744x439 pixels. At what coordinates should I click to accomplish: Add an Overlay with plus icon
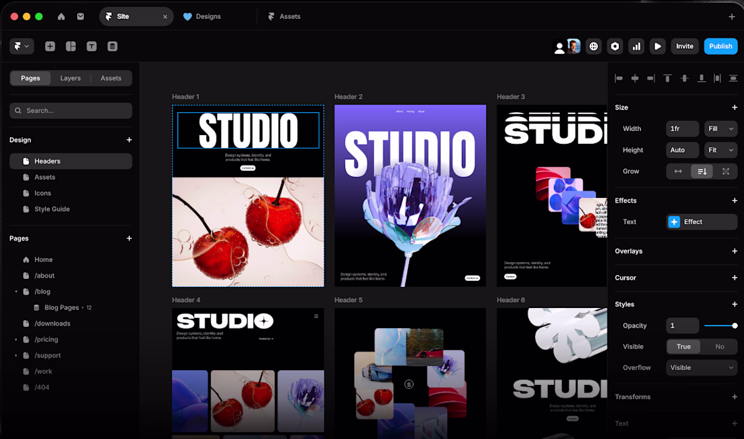coord(735,251)
